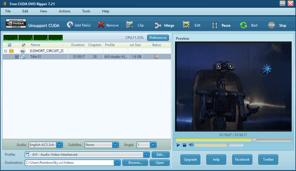Screen dimensions: 296x171
Task: Click the Status column header
Action: click(x=157, y=45)
